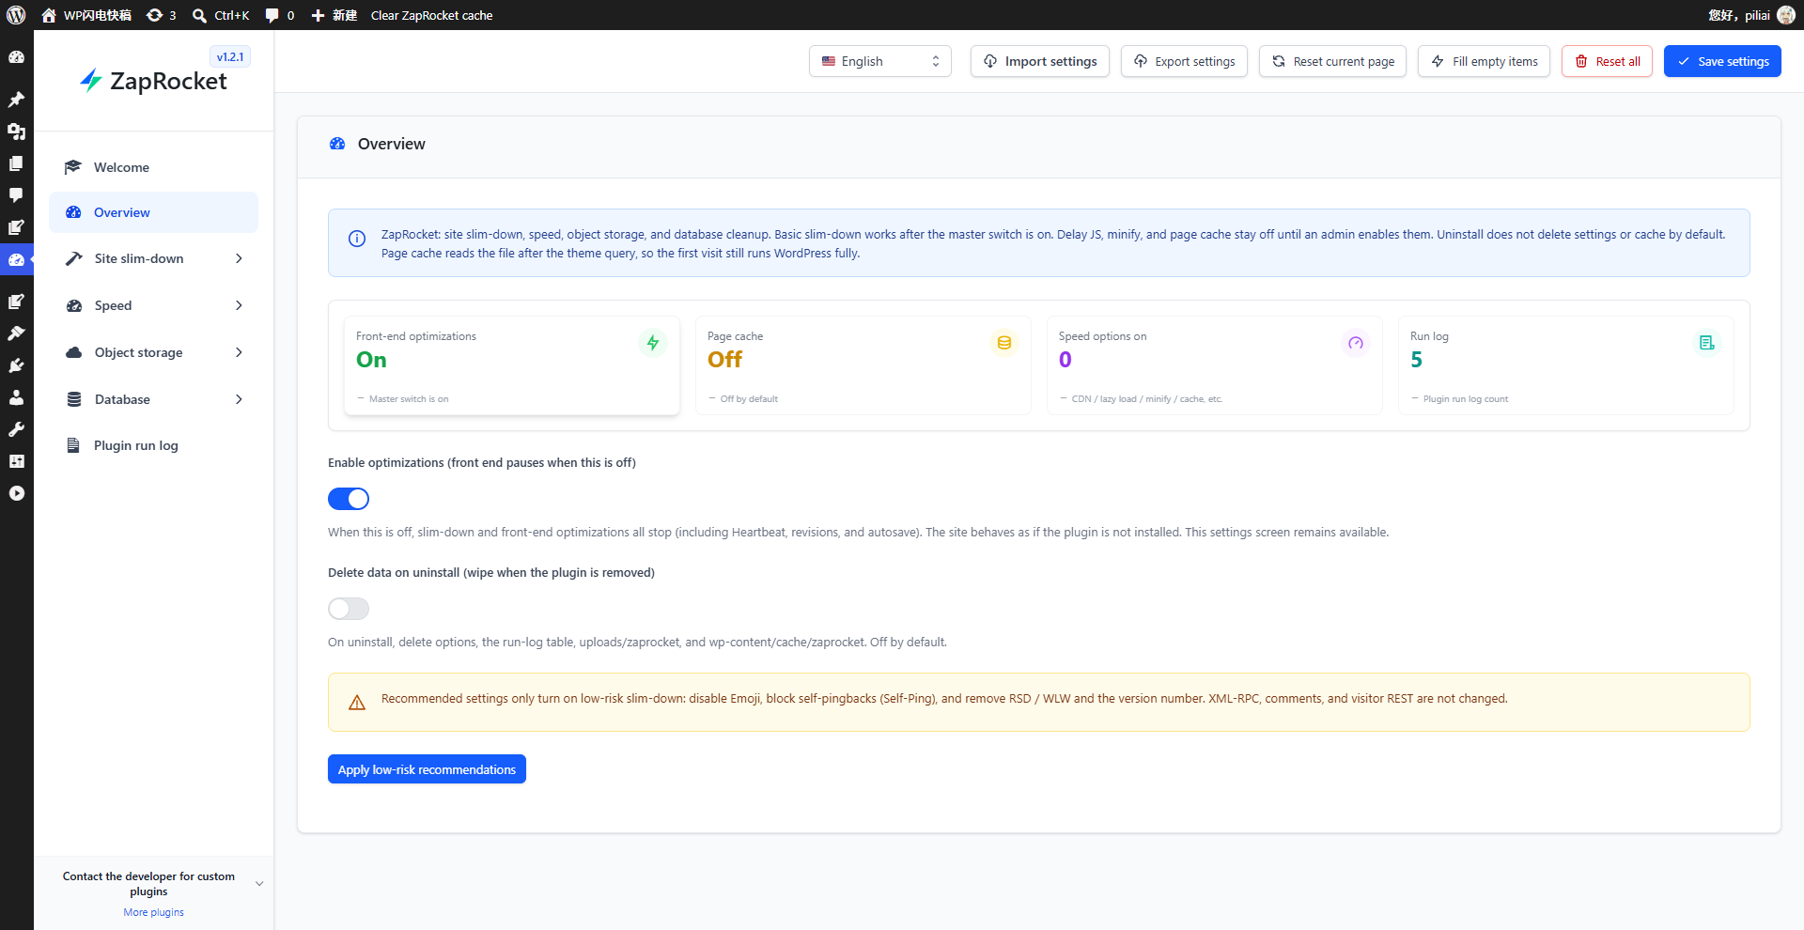Expand the Contact the developer section chevron
1804x930 pixels.
(x=259, y=884)
